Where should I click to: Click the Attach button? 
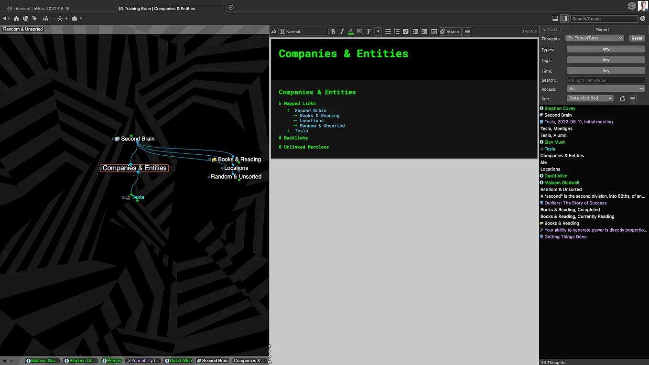tap(449, 32)
